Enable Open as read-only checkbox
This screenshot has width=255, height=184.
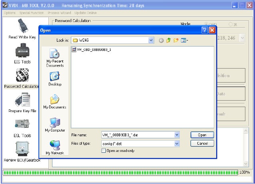[104, 151]
